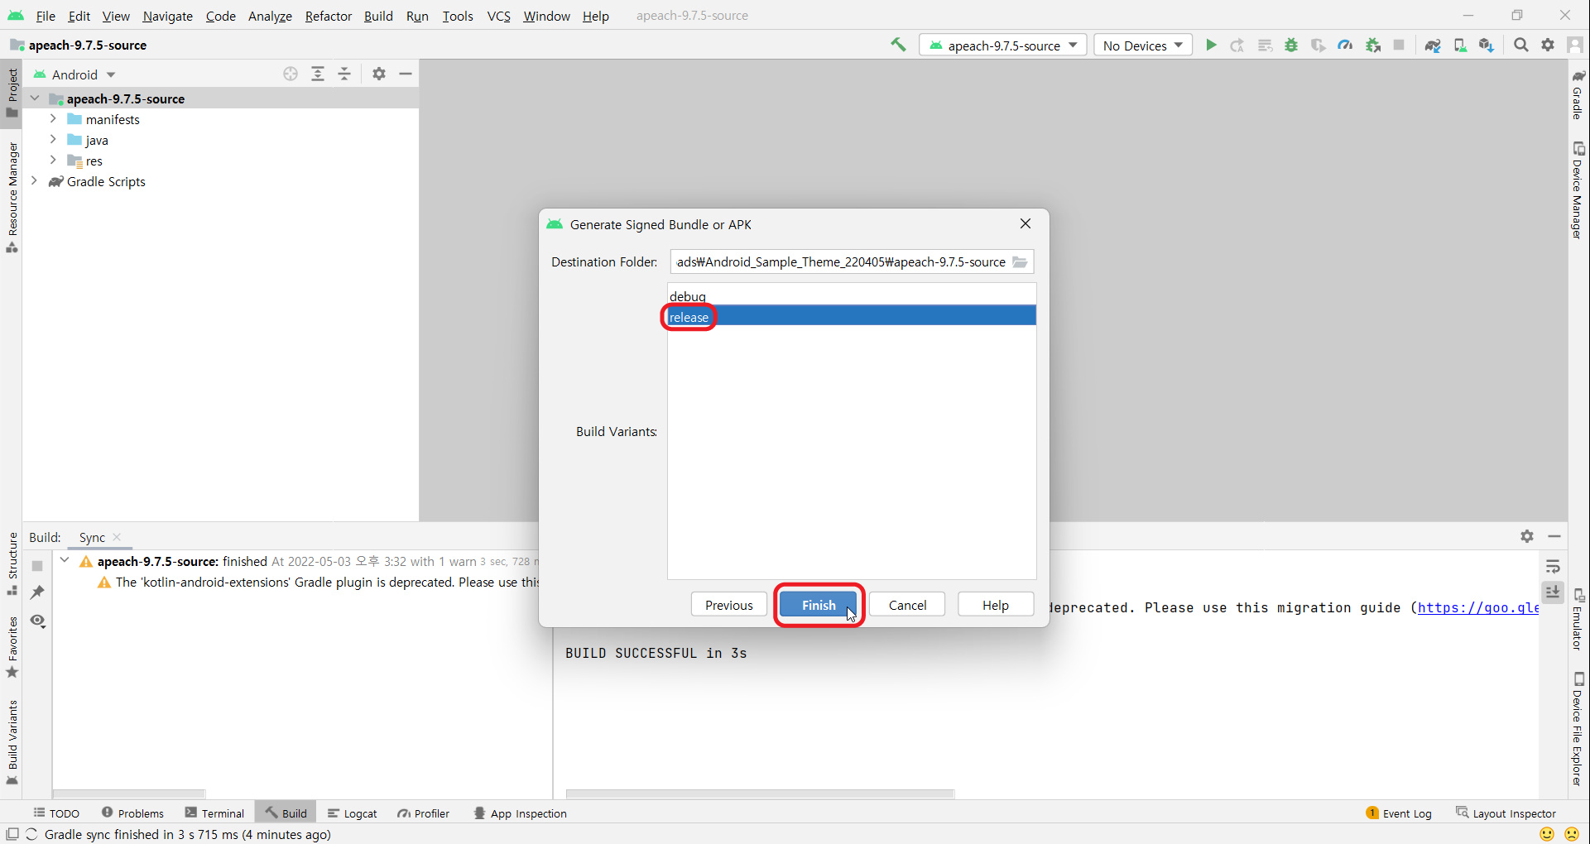Image resolution: width=1590 pixels, height=844 pixels.
Task: Hide the Build panel minus icon
Action: [x=1554, y=536]
